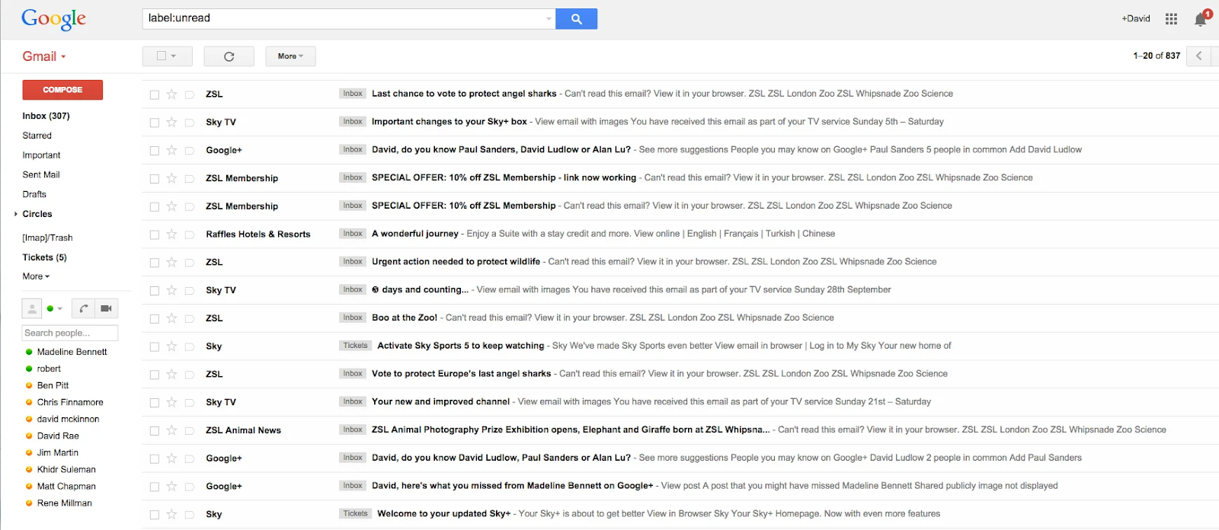Screen dimensions: 1219x530
Task: Open the More actions dropdown in toolbar
Action: tap(290, 56)
